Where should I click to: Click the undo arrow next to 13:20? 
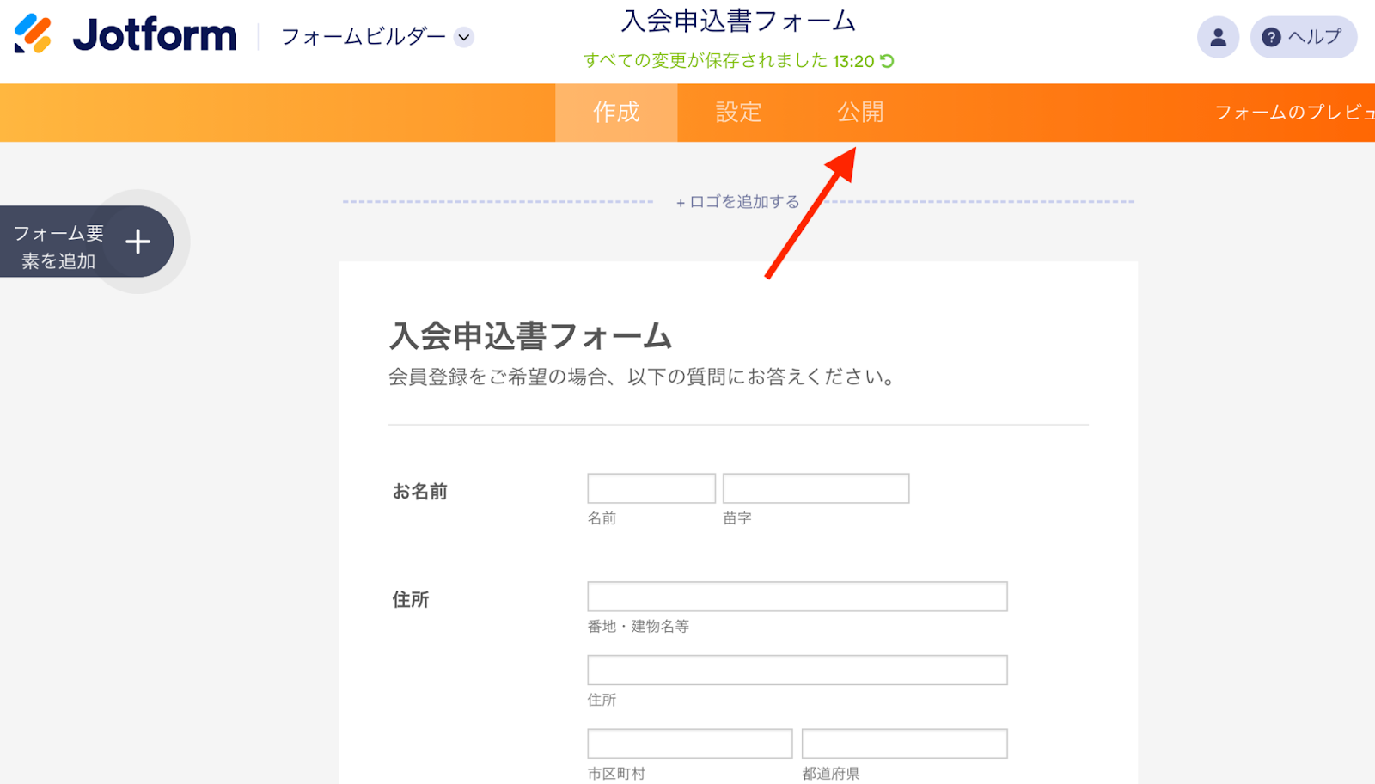885,61
